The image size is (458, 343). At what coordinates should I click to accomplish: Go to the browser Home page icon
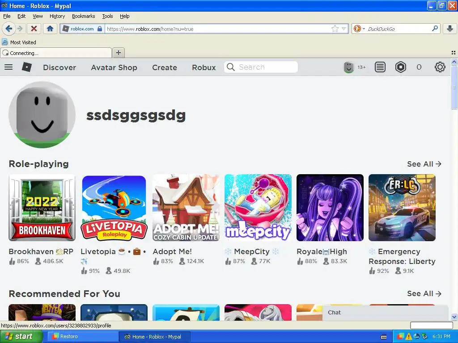point(50,29)
